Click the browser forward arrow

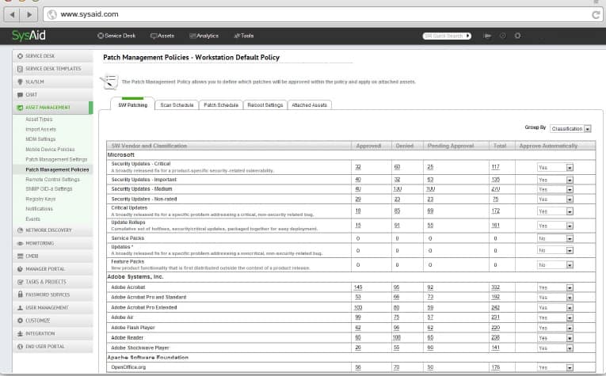point(29,15)
